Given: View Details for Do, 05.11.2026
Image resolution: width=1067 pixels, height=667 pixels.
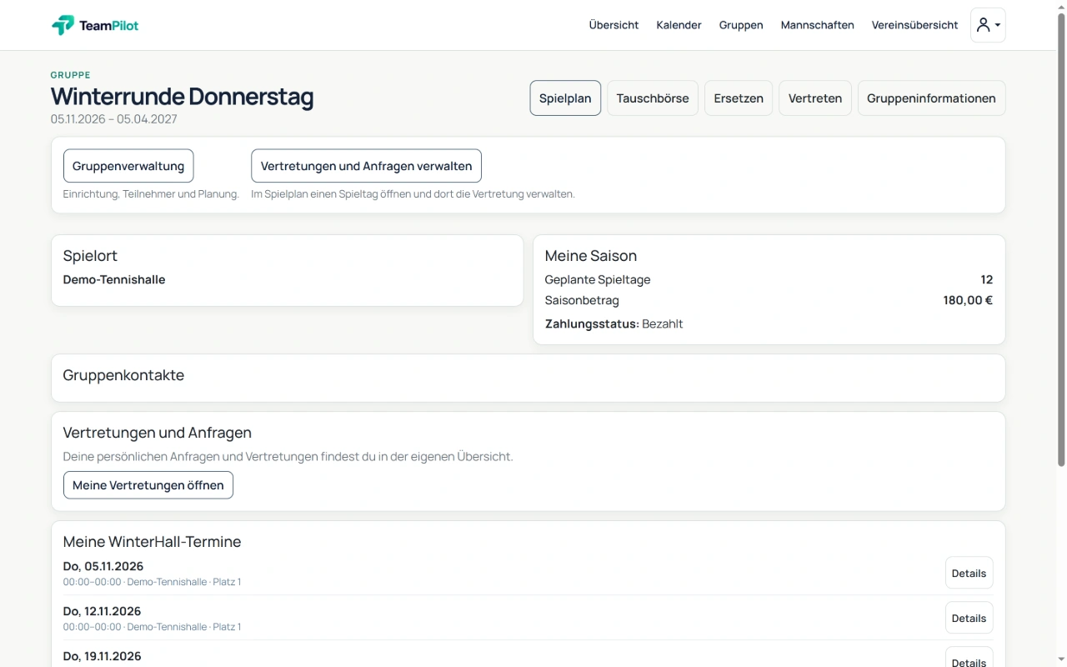Looking at the screenshot, I should tap(969, 573).
